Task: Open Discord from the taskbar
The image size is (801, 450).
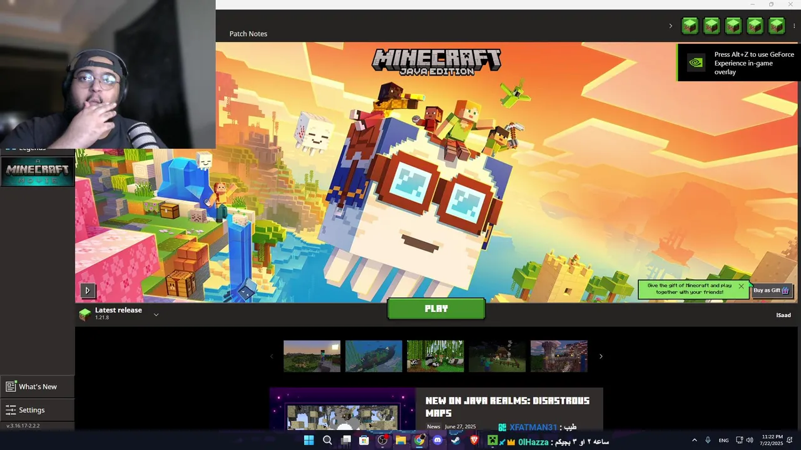Action: tap(437, 440)
